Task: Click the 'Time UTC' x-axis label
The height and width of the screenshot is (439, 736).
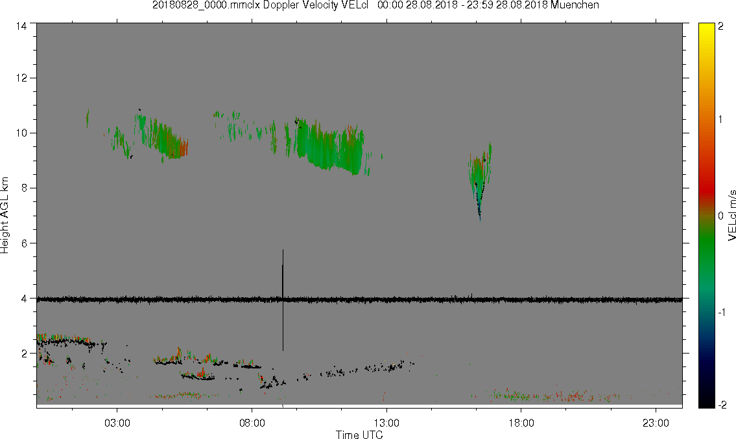Action: 359,434
